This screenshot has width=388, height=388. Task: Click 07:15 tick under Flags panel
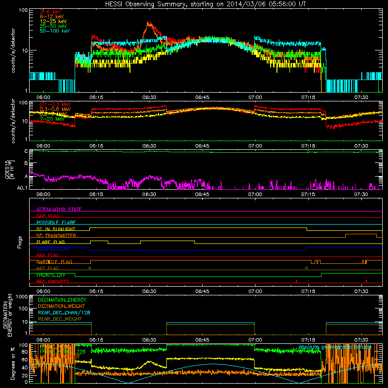coord(308,291)
